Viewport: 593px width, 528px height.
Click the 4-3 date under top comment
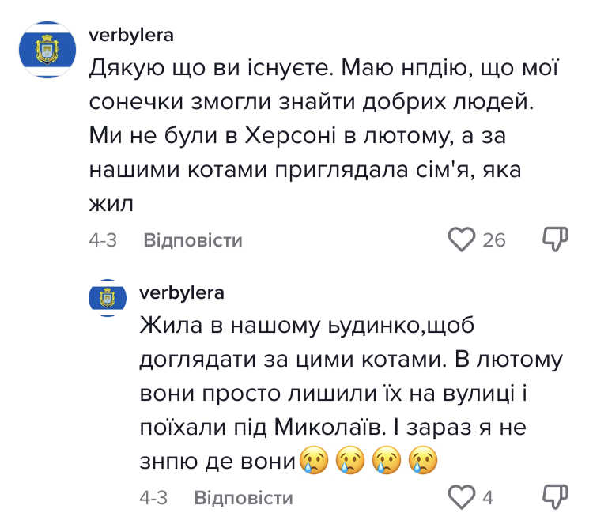[x=103, y=240]
